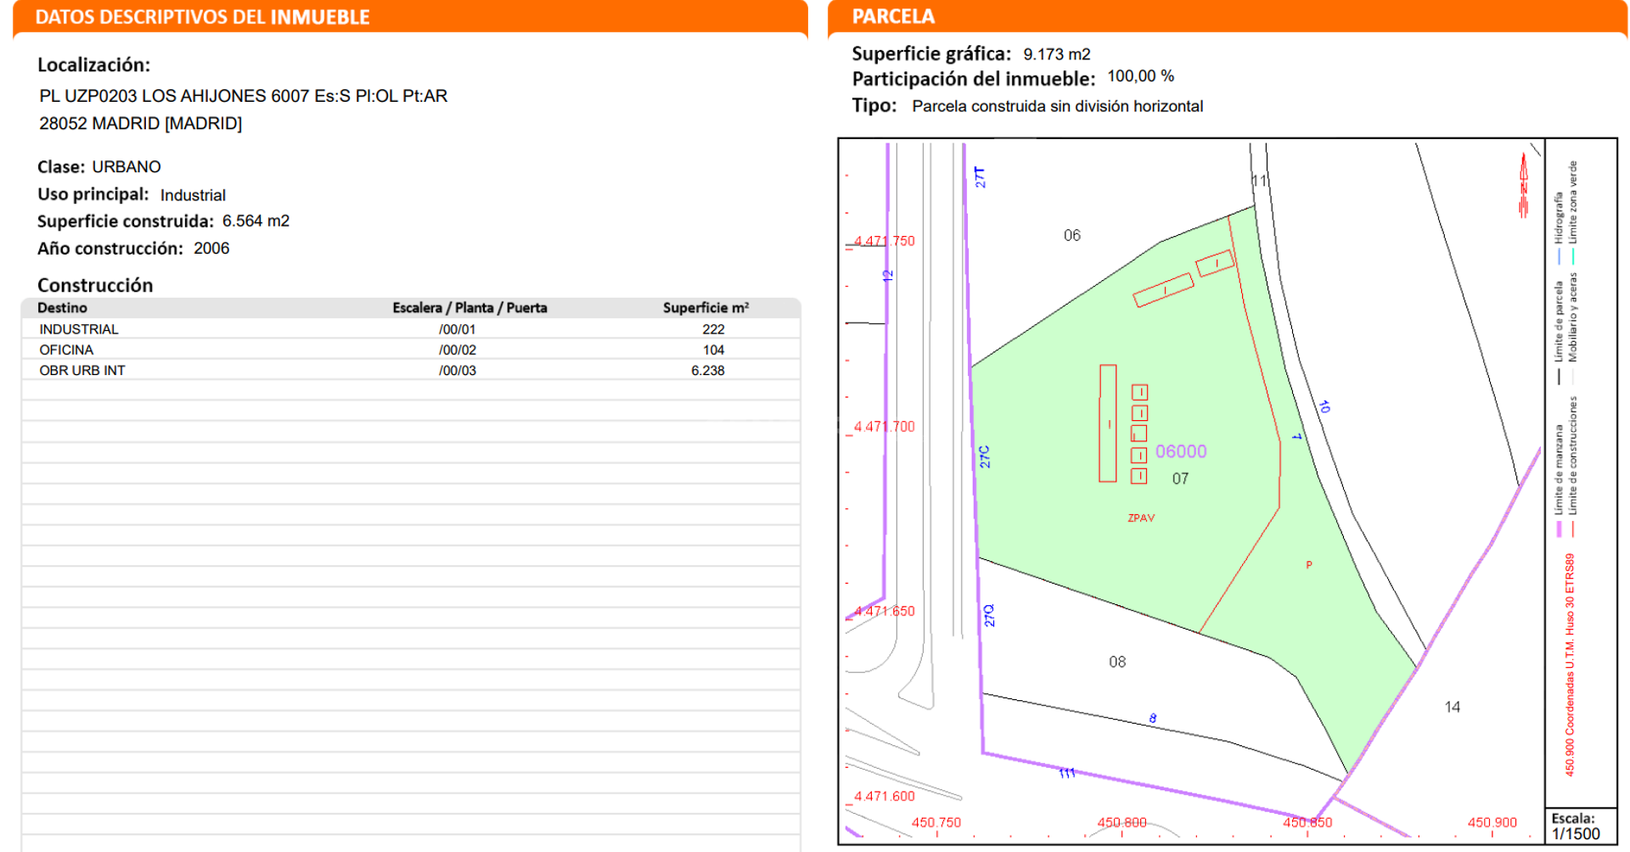Click the blue street label '27T'

980,177
